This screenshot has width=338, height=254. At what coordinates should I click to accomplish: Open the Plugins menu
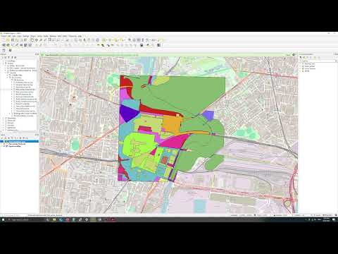pos(33,36)
